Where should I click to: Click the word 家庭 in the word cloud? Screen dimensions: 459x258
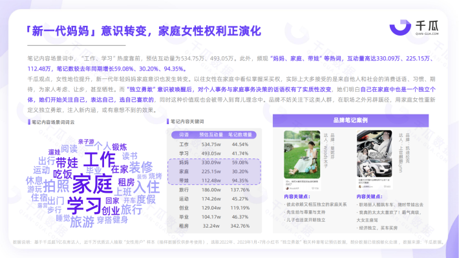92,184
